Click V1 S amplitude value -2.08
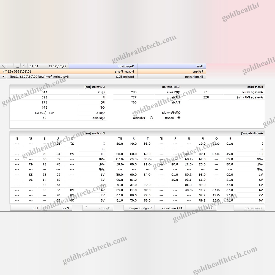The height and width of the screenshot is (275, 275). click(189, 175)
